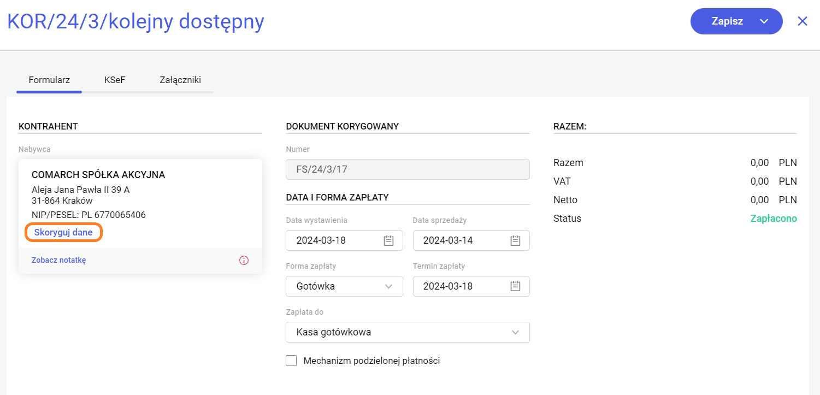The image size is (820, 395).
Task: Open the Załączniki tab
Action: pos(180,80)
